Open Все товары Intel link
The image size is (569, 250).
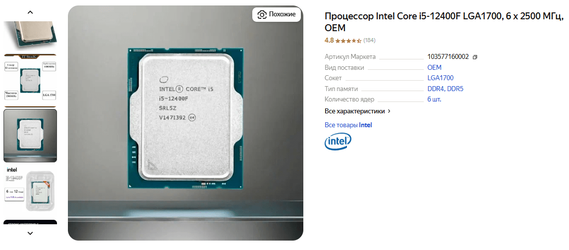(x=348, y=125)
